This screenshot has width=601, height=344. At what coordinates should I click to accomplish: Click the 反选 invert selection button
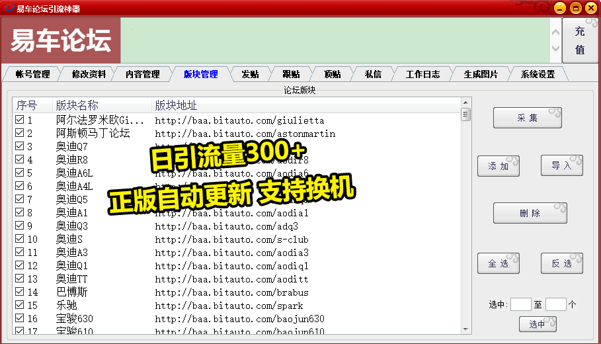click(561, 263)
